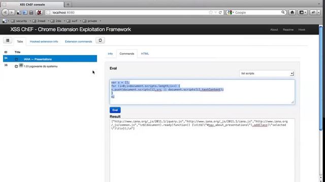The width and height of the screenshot is (325, 182).
Task: Open the private bookmarks folder
Action: 90,21
